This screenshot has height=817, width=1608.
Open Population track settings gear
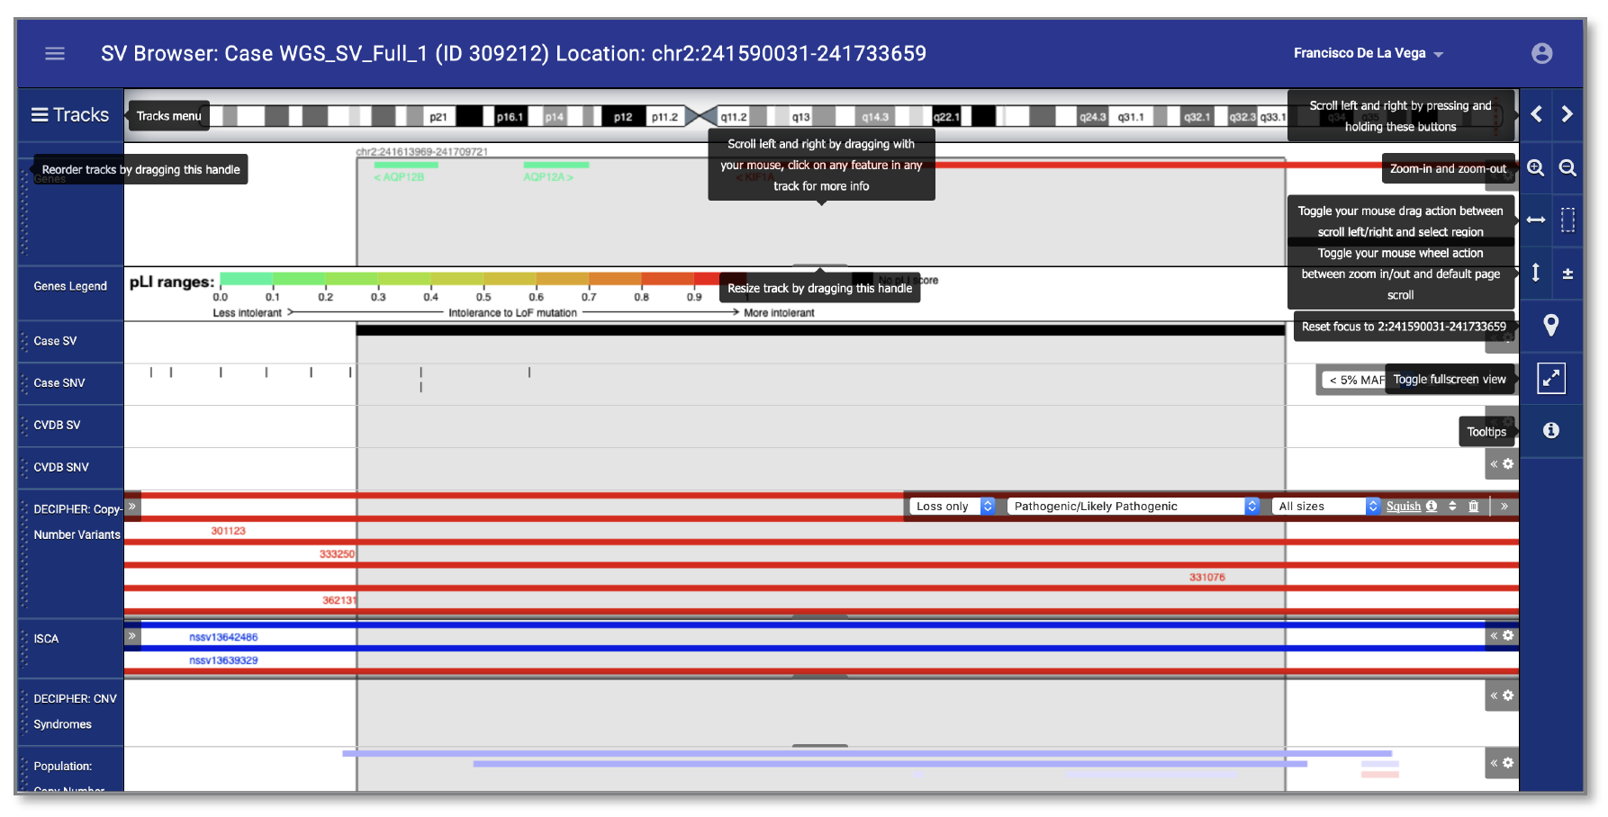pyautogui.click(x=1508, y=763)
